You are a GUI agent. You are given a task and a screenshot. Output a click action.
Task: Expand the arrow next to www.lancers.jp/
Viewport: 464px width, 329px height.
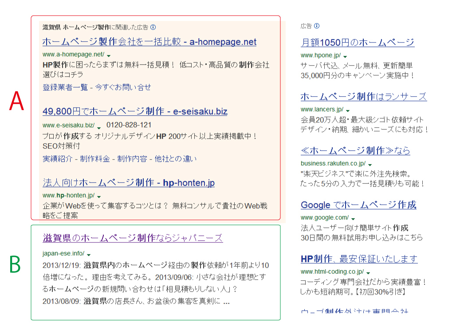348,111
